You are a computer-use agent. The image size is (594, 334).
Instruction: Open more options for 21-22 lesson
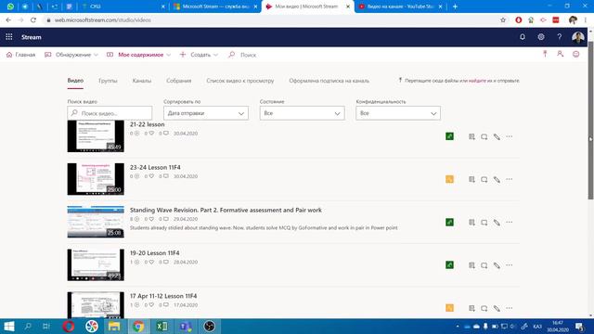pos(510,136)
